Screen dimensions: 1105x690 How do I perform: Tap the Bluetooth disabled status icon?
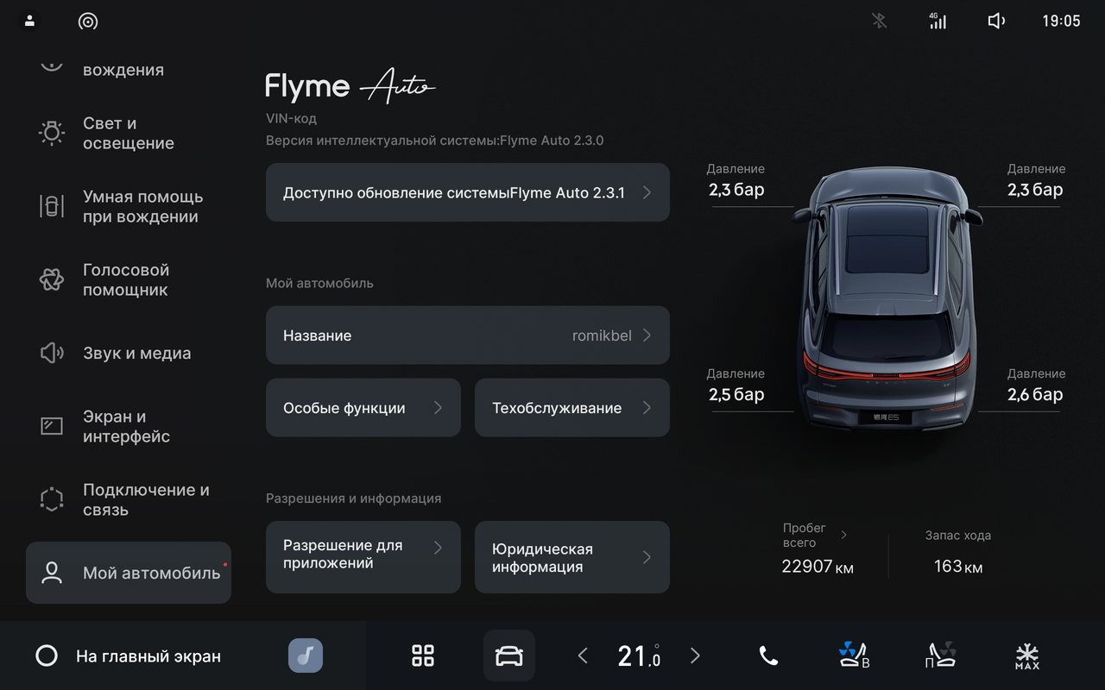coord(879,21)
